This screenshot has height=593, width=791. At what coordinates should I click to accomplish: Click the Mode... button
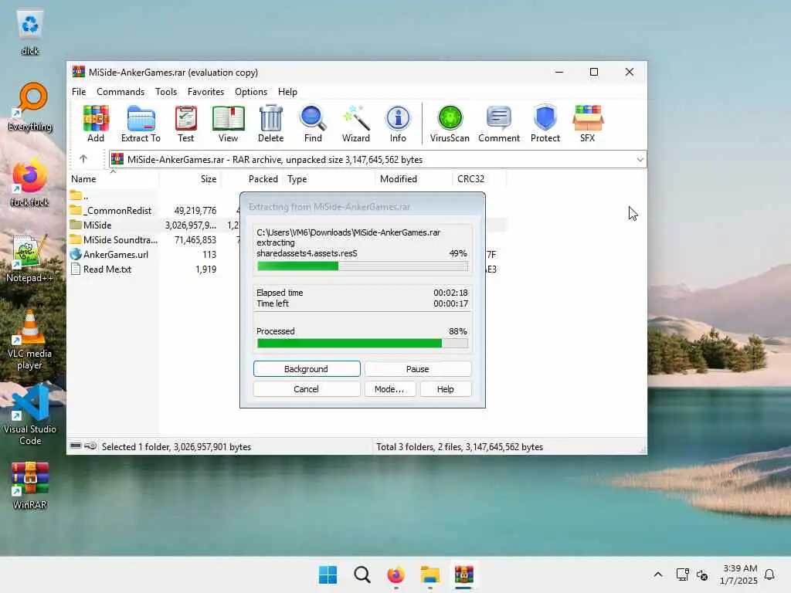pos(389,389)
